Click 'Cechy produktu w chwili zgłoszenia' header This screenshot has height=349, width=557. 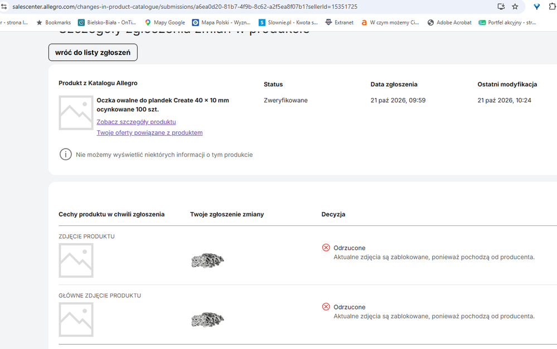click(112, 214)
